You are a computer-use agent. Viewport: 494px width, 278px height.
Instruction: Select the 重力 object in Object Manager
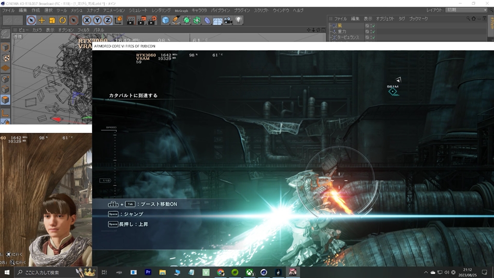(342, 31)
